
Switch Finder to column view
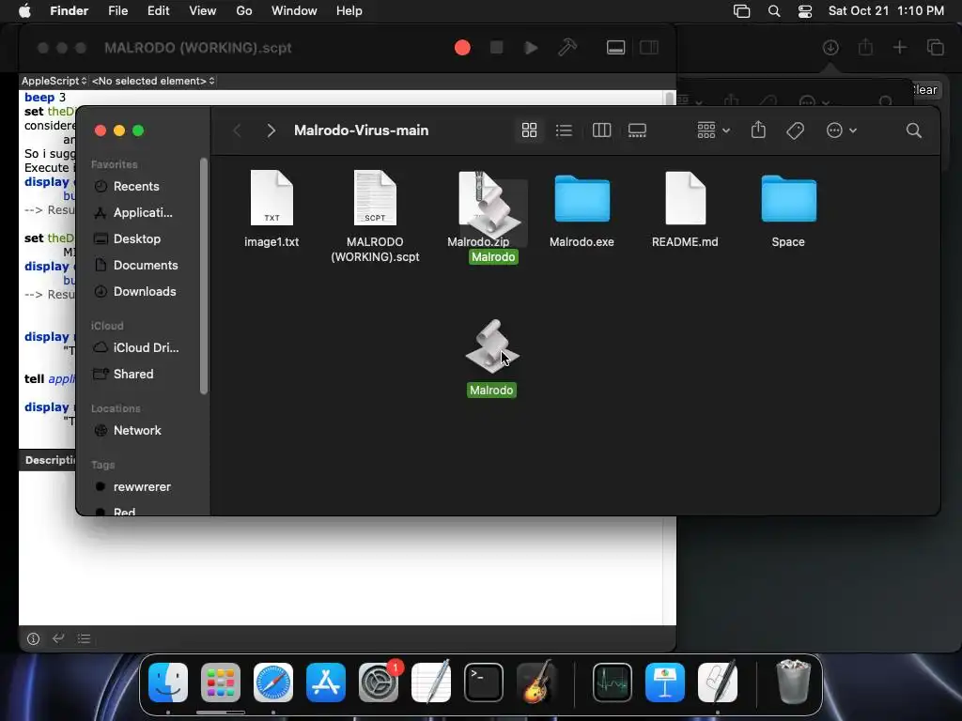pos(601,130)
